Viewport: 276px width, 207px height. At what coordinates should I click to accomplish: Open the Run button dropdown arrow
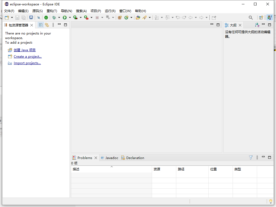point(69,17)
